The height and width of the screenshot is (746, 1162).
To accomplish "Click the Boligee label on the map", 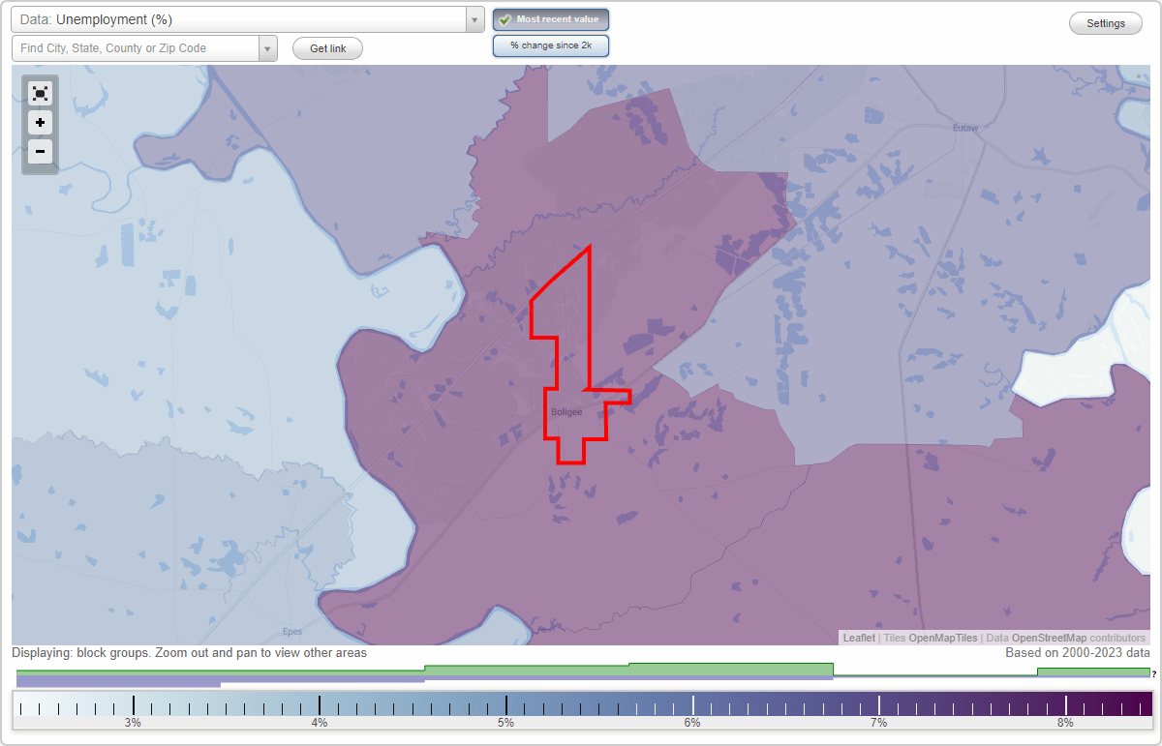I will tap(567, 412).
